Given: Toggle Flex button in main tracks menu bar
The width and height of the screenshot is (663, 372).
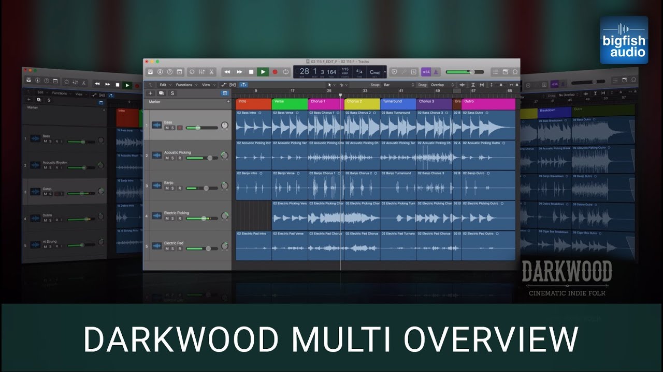Looking at the screenshot, I should click(x=233, y=85).
